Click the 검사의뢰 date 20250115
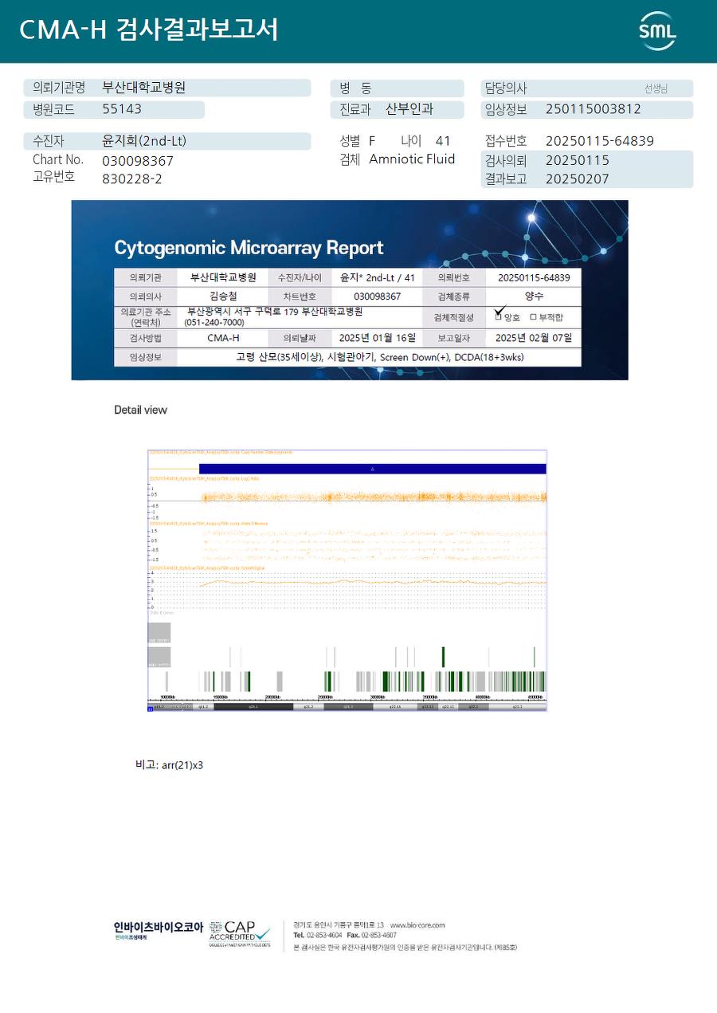The height and width of the screenshot is (1013, 717). [x=578, y=160]
